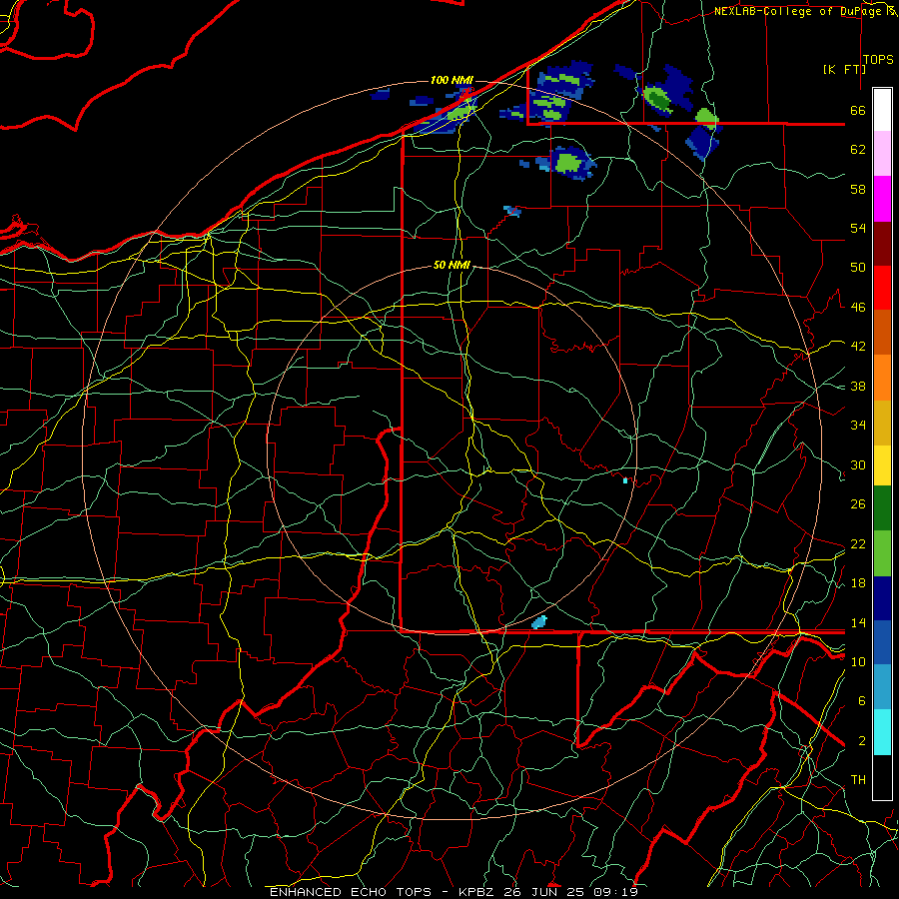Click the magenta legend swatch
This screenshot has width=899, height=899.
coord(882,199)
